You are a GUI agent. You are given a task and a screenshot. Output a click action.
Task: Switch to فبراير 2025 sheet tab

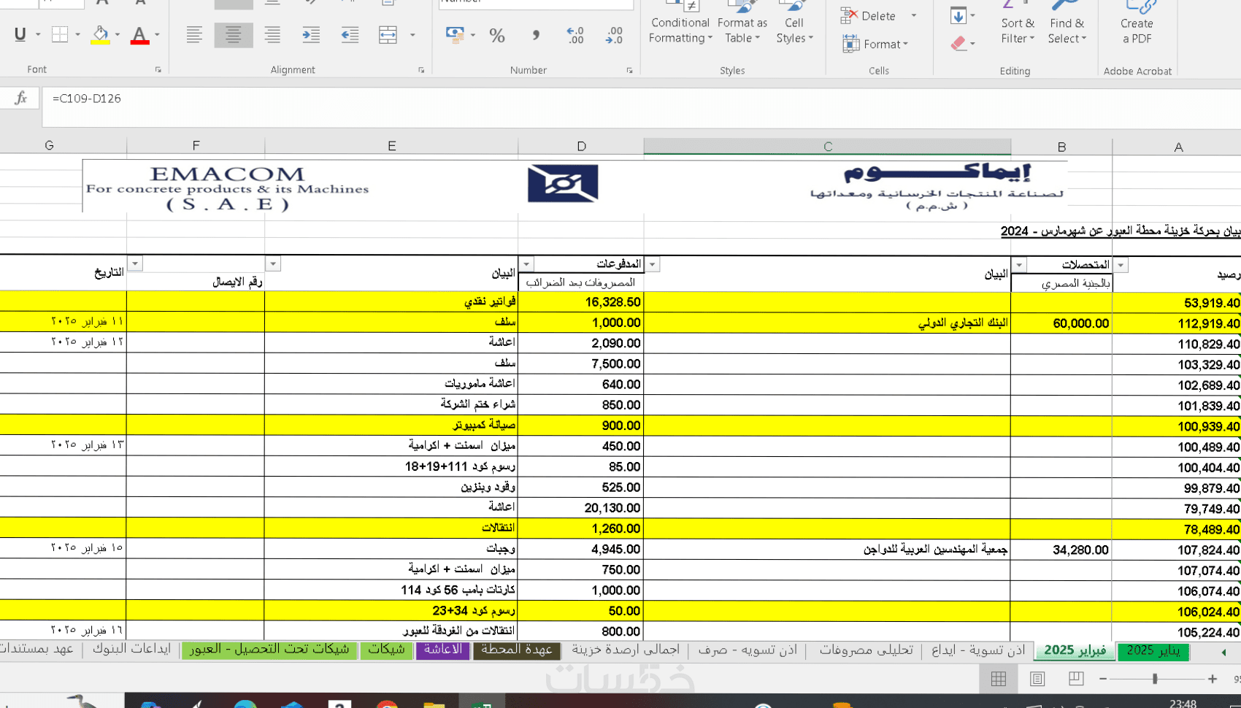[1075, 650]
